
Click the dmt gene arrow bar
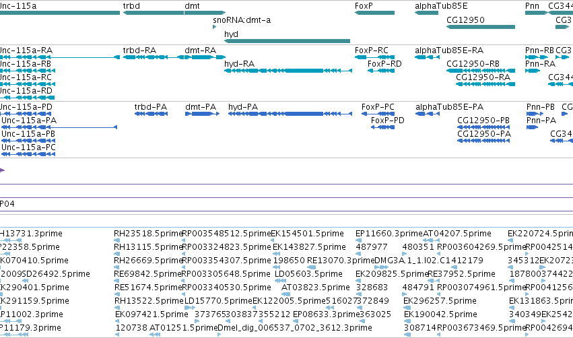(x=205, y=13)
